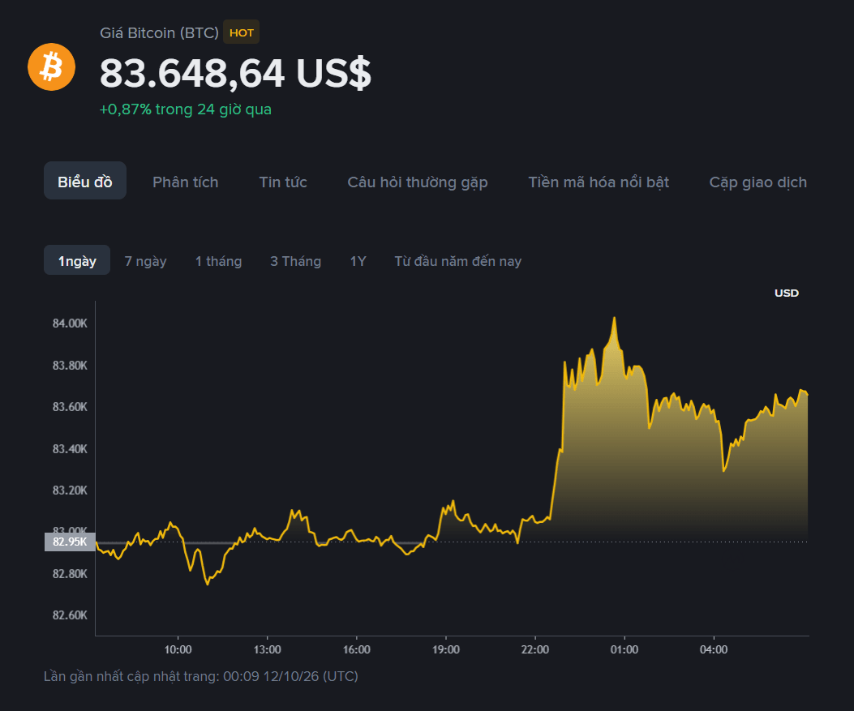The width and height of the screenshot is (854, 711).
Task: Open the Tin tức tab
Action: coord(283,182)
